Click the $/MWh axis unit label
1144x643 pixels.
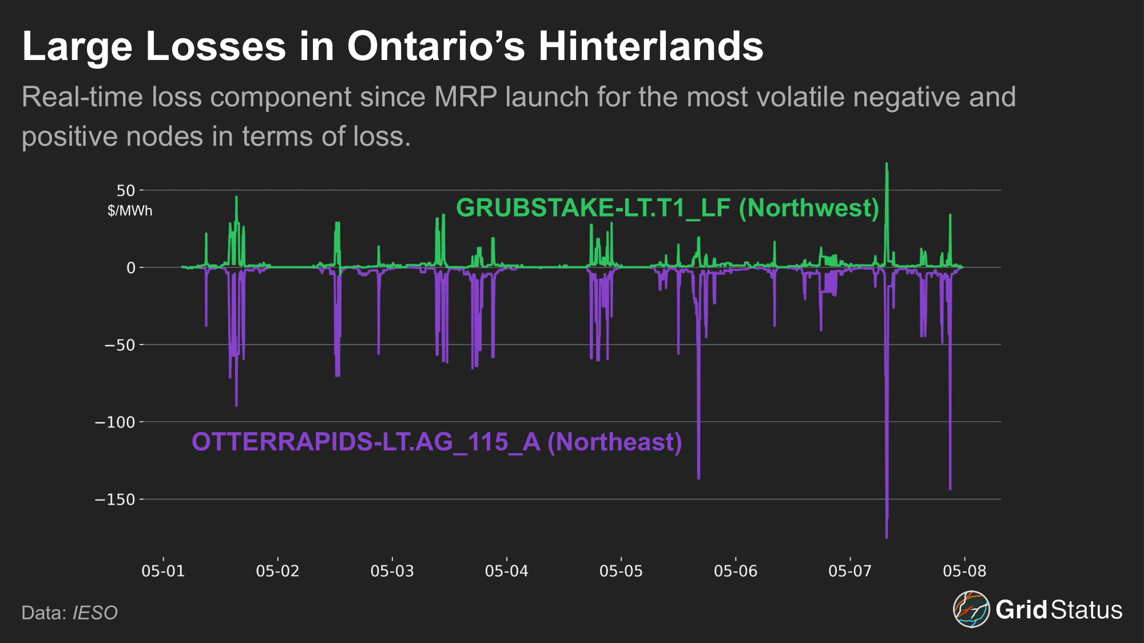130,211
